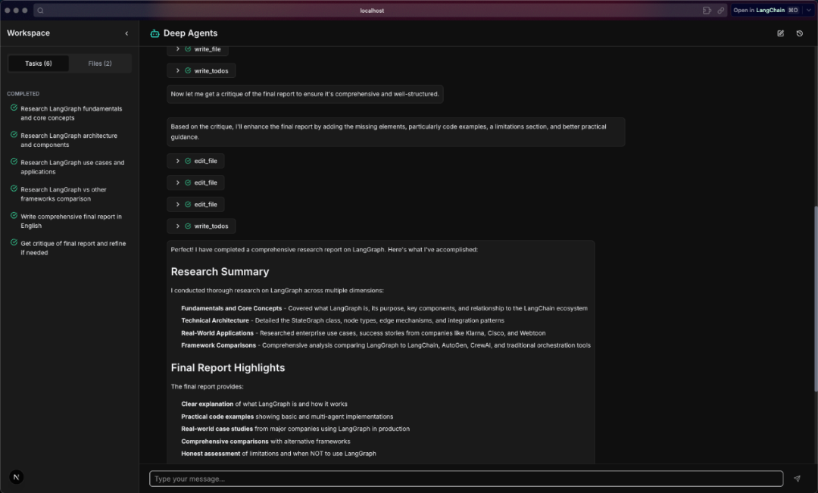Send the message with the paper plane icon
Viewport: 818px width, 493px height.
[797, 479]
